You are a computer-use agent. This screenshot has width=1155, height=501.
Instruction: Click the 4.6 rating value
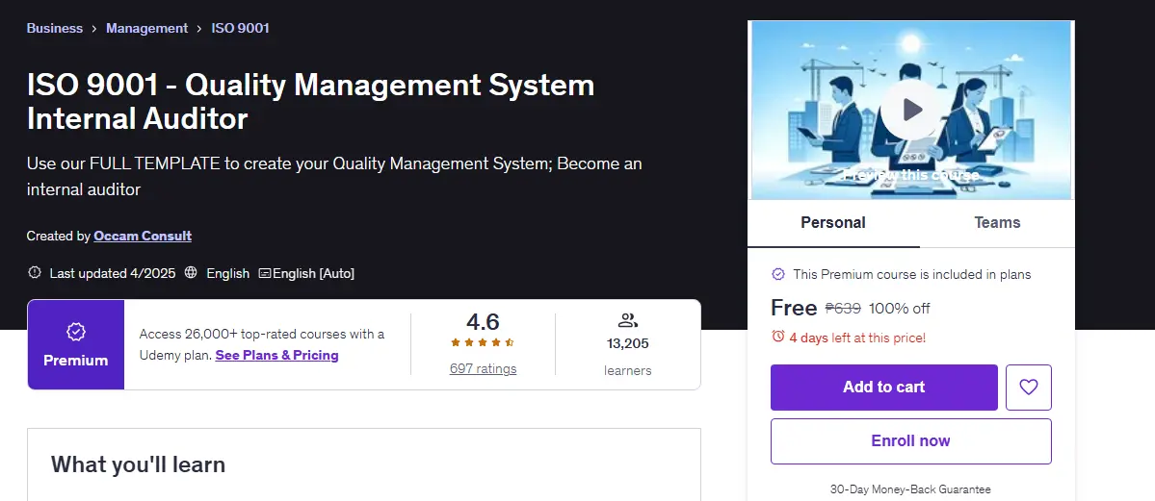[484, 321]
